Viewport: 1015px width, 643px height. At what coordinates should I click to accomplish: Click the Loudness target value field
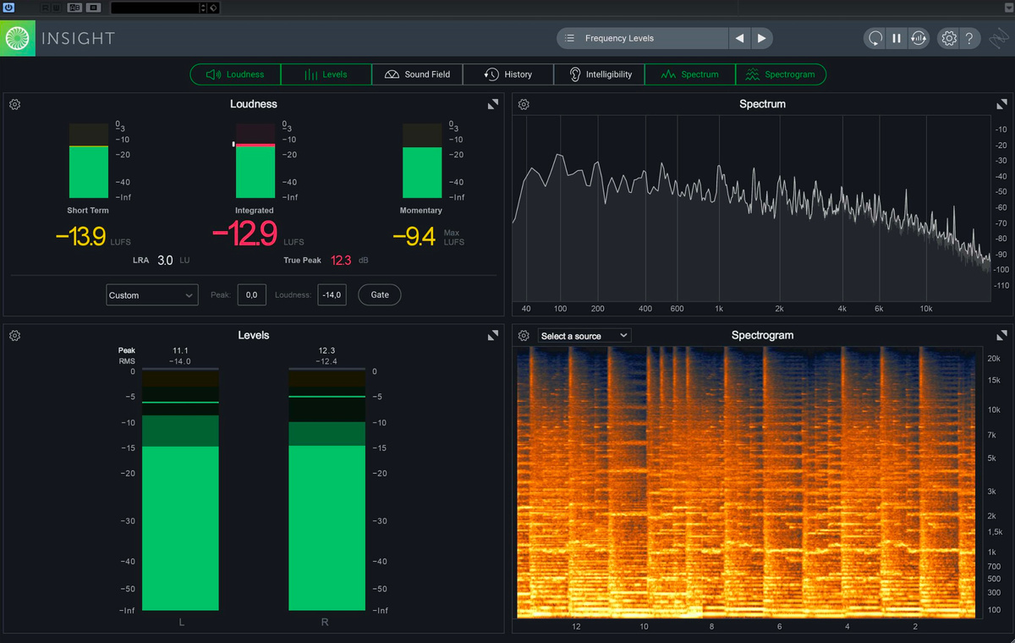pos(332,295)
